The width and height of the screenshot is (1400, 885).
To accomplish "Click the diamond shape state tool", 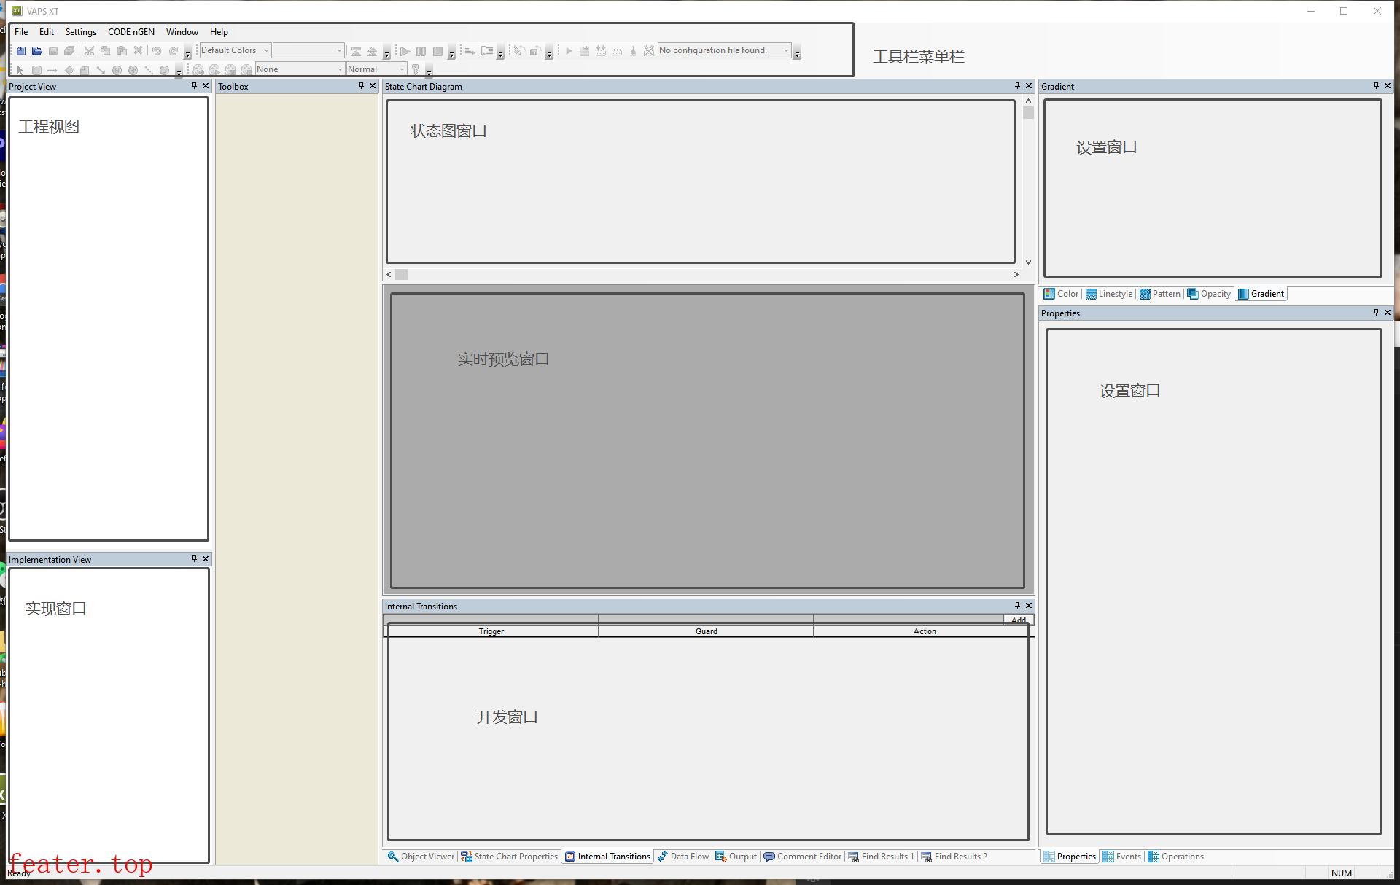I will pyautogui.click(x=69, y=70).
